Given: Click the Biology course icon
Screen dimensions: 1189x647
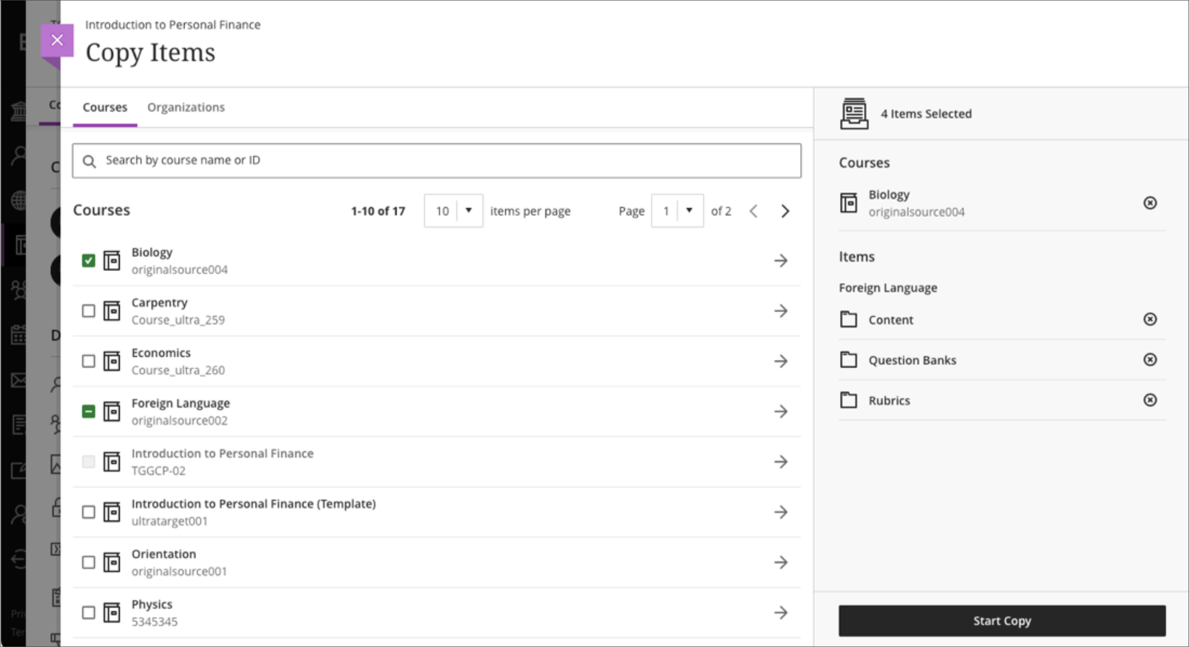Looking at the screenshot, I should [x=112, y=261].
